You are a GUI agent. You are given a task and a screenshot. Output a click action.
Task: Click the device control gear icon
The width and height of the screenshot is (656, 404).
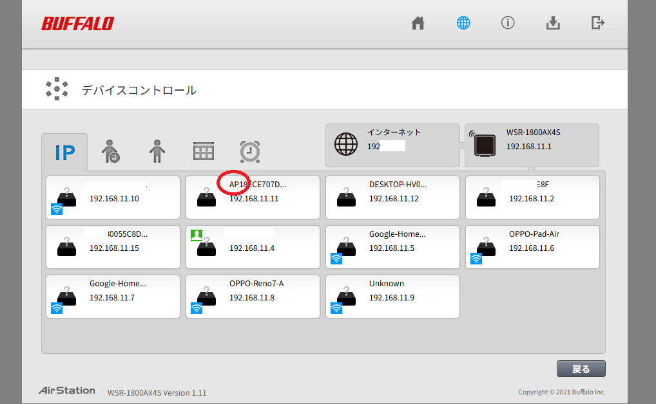click(x=57, y=89)
